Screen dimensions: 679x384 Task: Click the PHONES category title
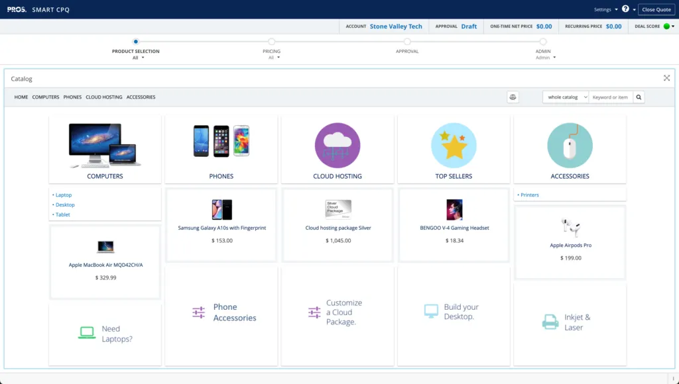(221, 176)
